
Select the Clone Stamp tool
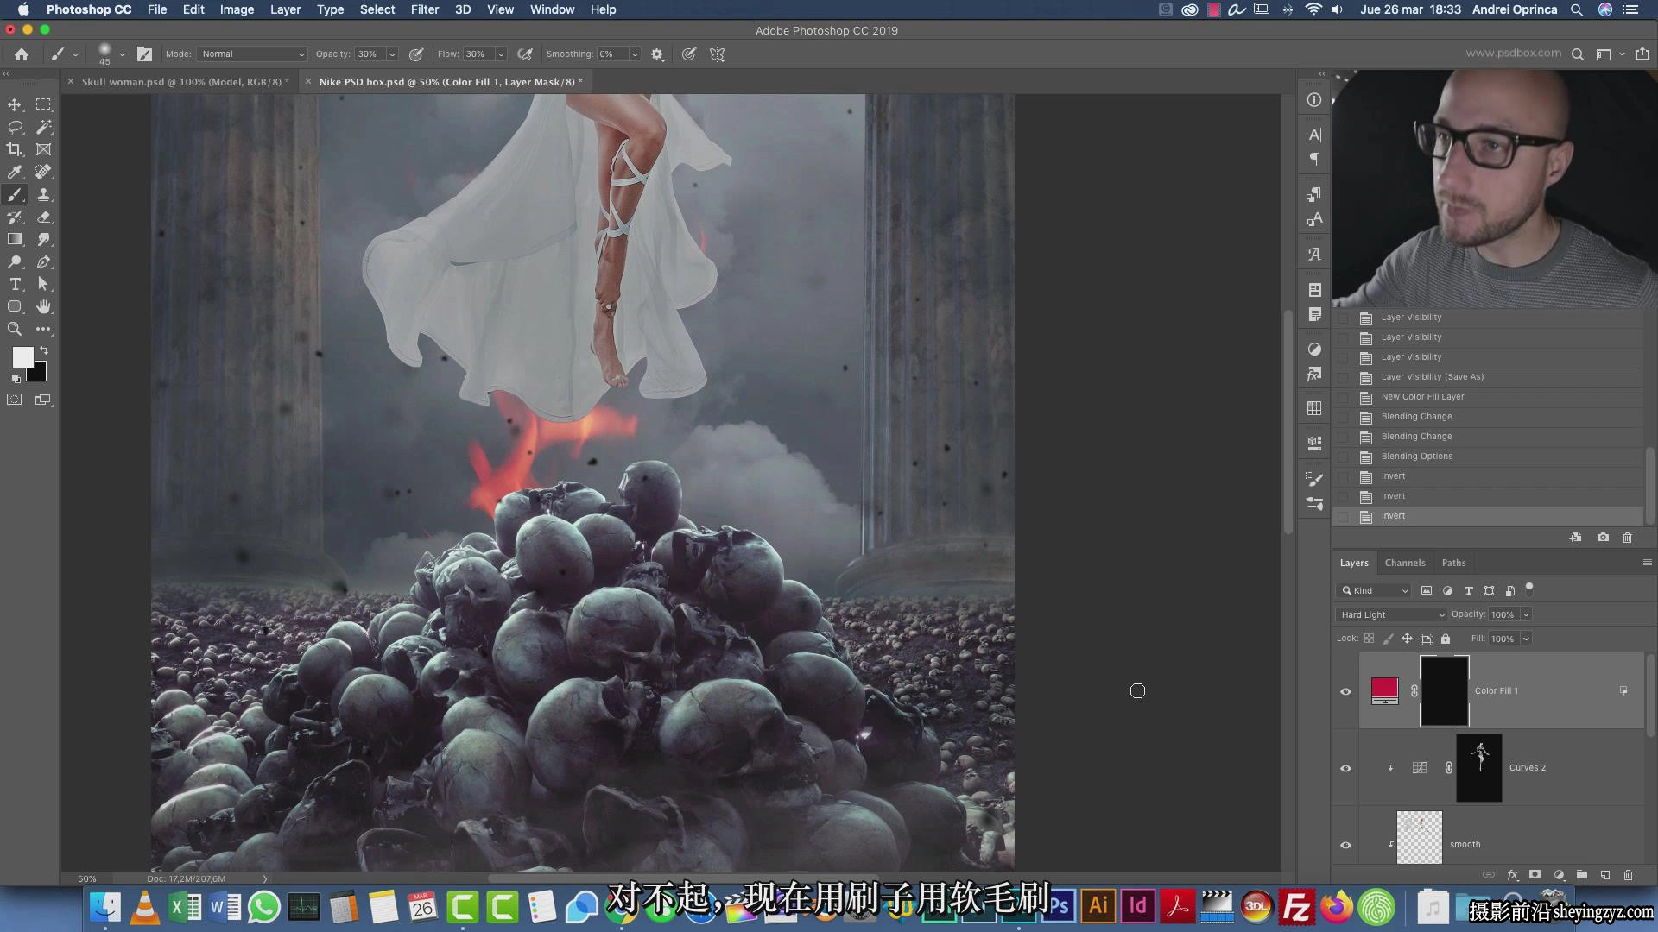(43, 194)
